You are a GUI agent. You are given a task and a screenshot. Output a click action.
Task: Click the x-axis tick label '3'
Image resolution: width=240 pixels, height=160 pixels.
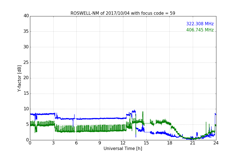point(53,143)
